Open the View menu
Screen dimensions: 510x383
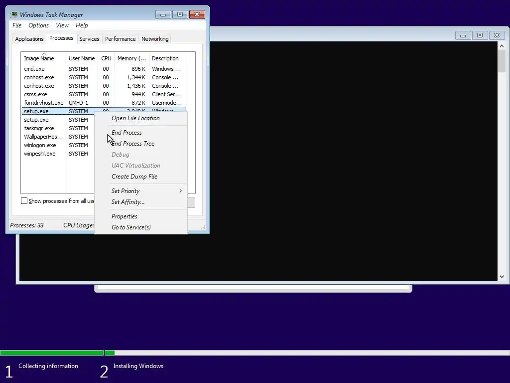point(62,25)
